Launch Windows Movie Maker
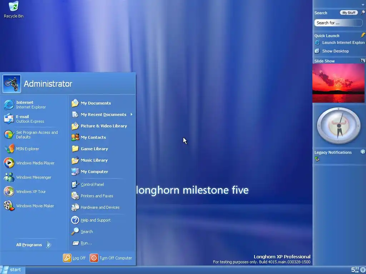The width and height of the screenshot is (366, 274). pyautogui.click(x=29, y=206)
